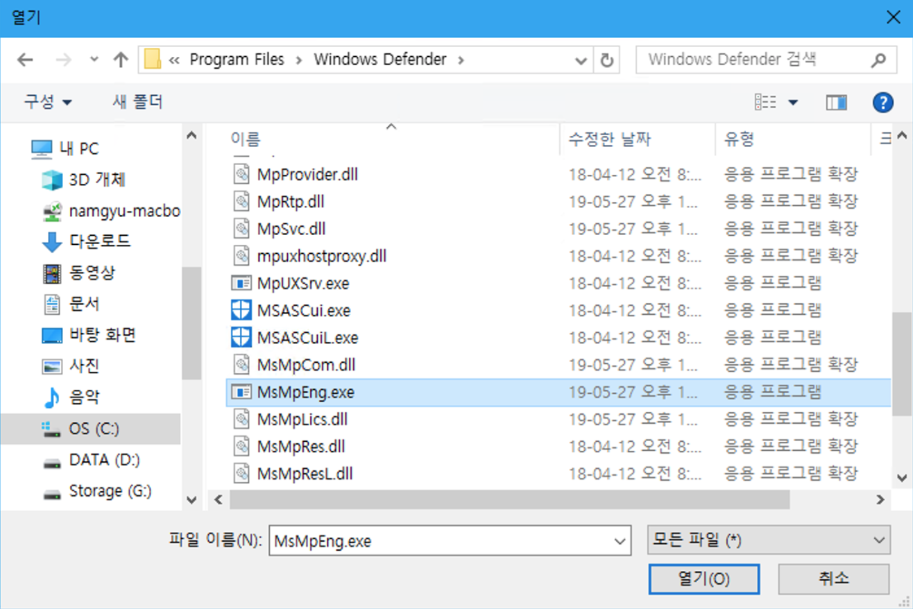Click the 열기(O) button

click(704, 578)
